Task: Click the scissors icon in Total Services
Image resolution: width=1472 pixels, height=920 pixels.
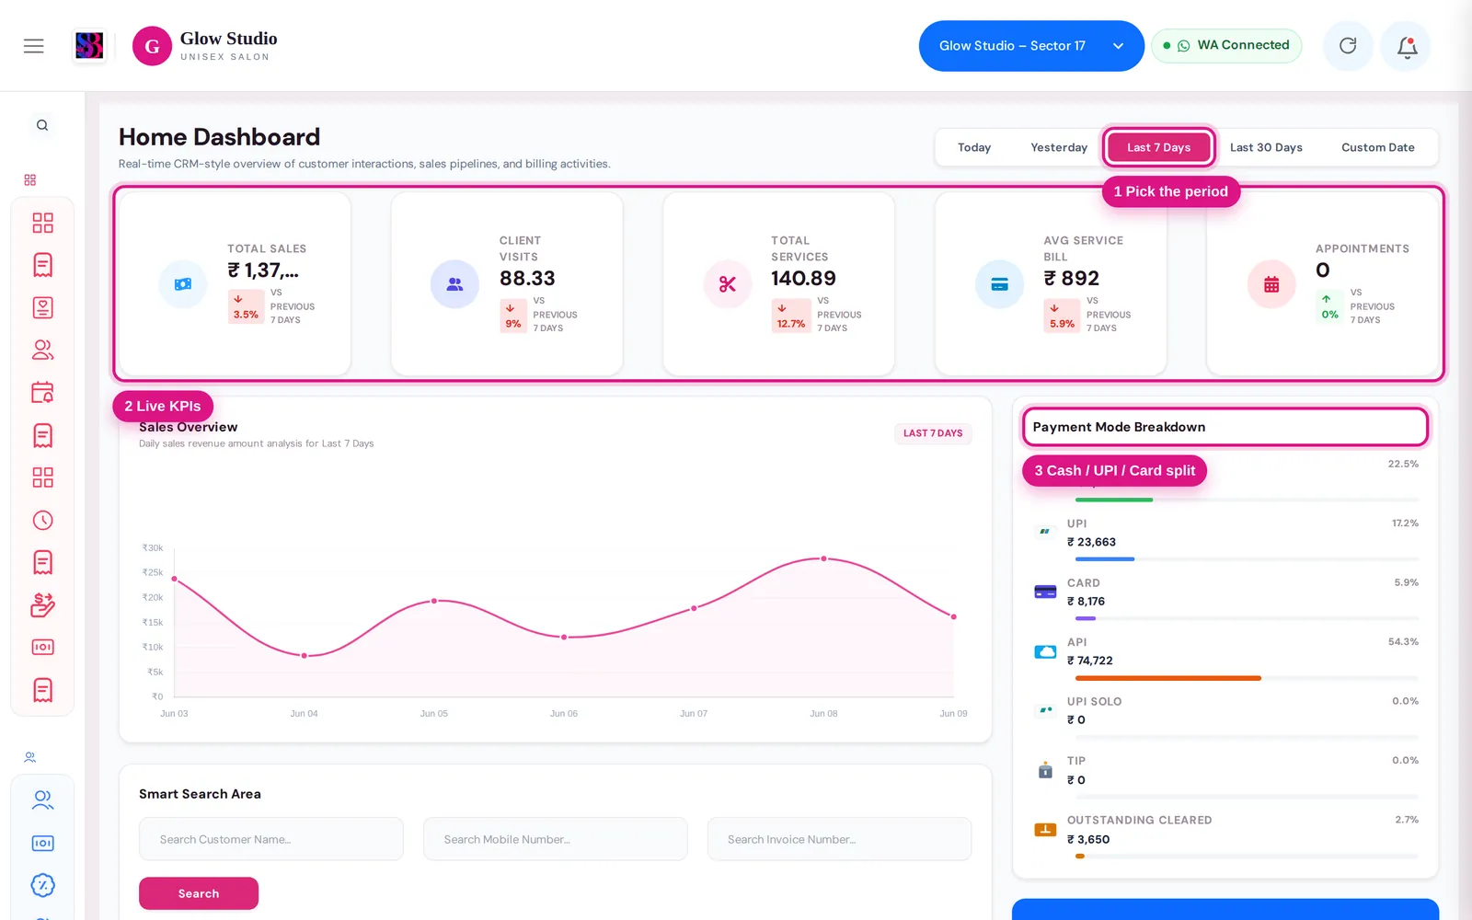Action: coord(728,284)
